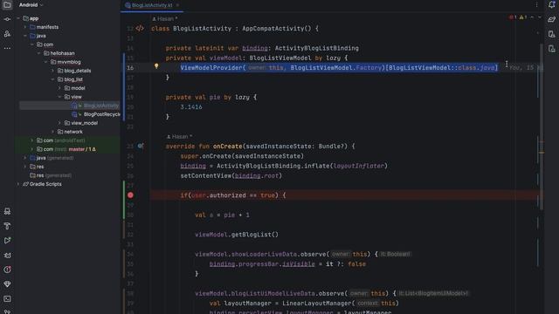The width and height of the screenshot is (559, 314).
Task: Click the red error count indicator
Action: pyautogui.click(x=513, y=17)
